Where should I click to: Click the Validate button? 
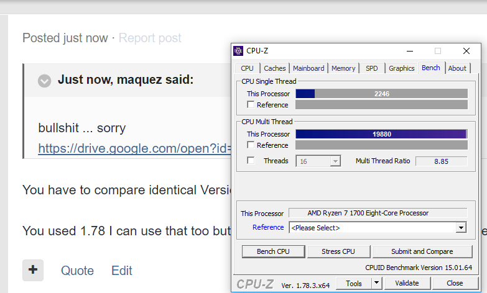pos(407,283)
